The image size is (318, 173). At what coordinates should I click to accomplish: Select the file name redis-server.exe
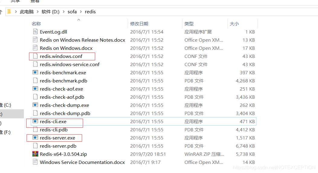pos(58,138)
